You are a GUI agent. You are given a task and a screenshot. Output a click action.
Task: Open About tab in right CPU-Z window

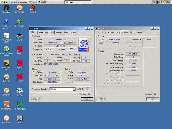139,33
